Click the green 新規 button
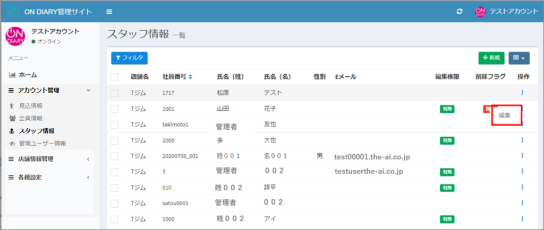The width and height of the screenshot is (544, 230). 491,58
